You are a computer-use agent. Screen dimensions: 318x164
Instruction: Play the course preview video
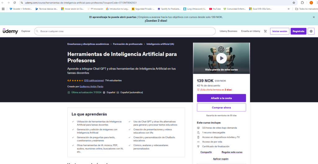(221, 58)
